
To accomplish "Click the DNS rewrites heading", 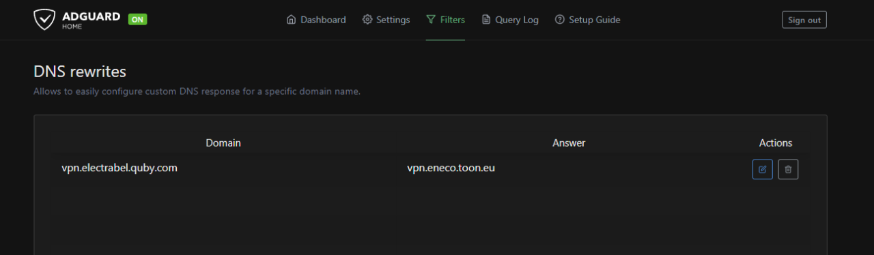I will (x=80, y=72).
